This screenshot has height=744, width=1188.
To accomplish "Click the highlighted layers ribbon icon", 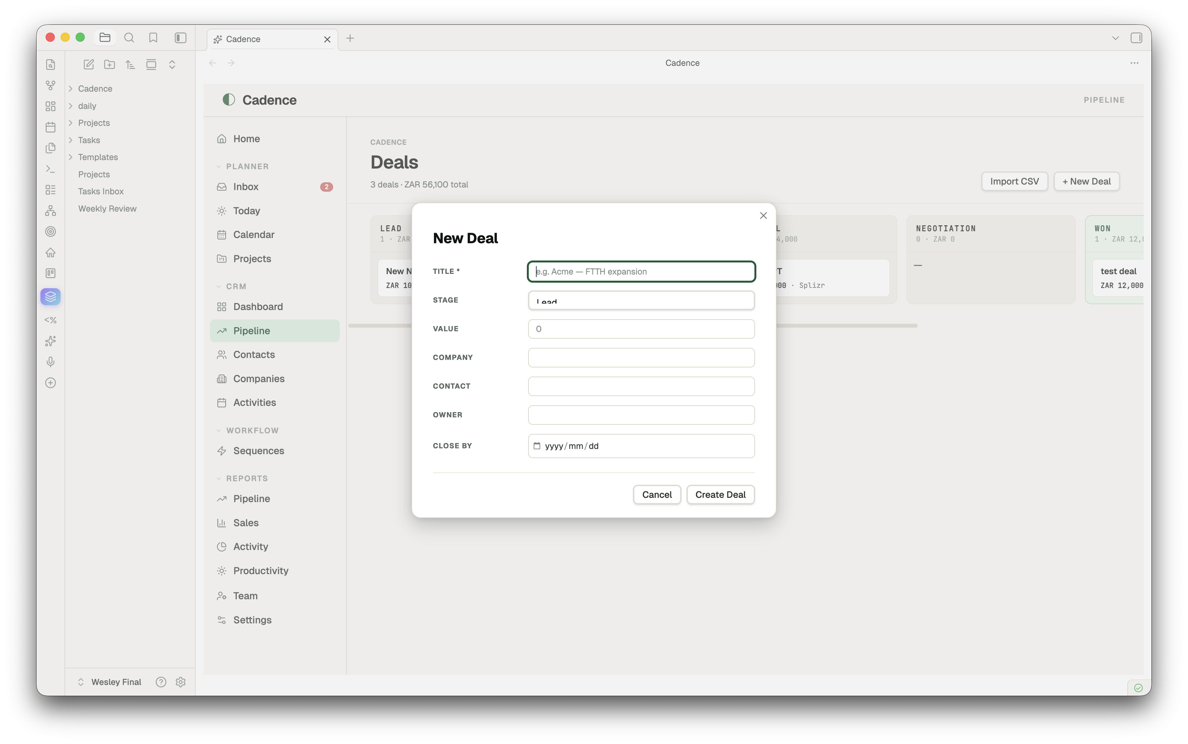I will [50, 297].
